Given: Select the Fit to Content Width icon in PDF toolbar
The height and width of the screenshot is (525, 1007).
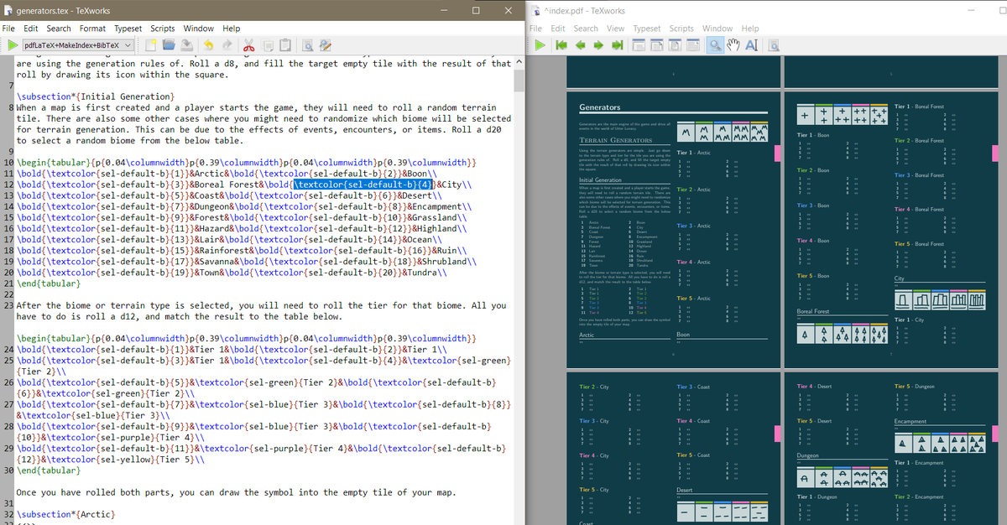Looking at the screenshot, I should coord(691,44).
